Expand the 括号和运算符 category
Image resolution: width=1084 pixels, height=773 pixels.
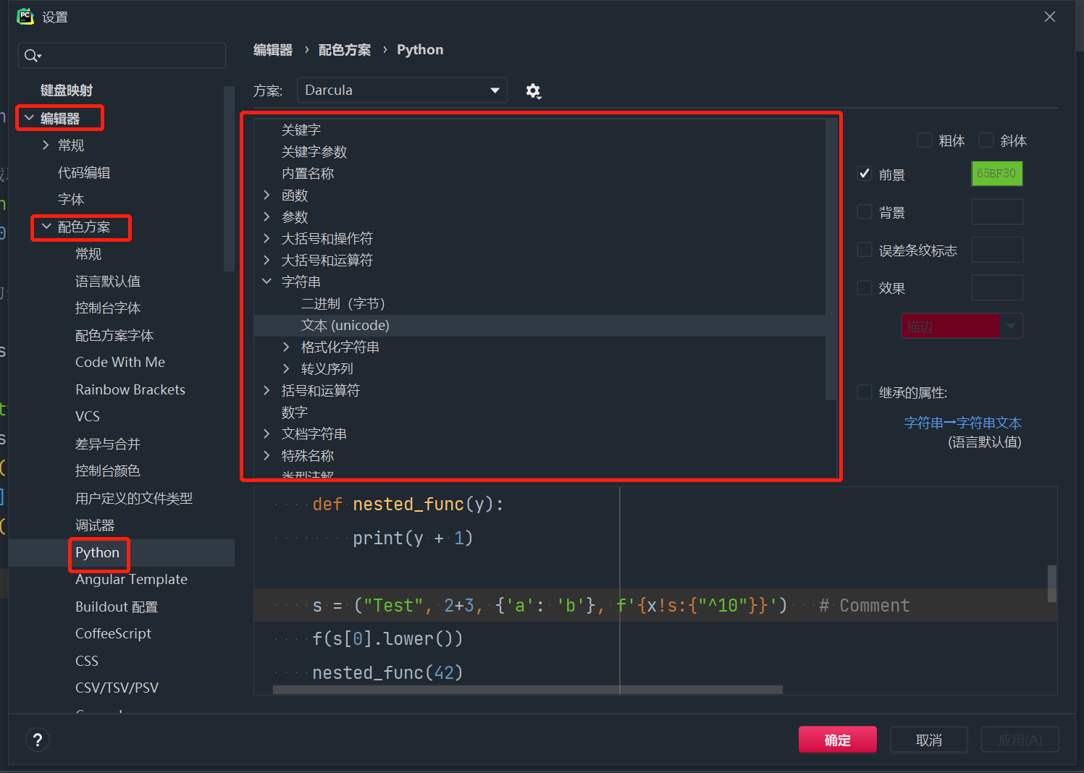(266, 390)
